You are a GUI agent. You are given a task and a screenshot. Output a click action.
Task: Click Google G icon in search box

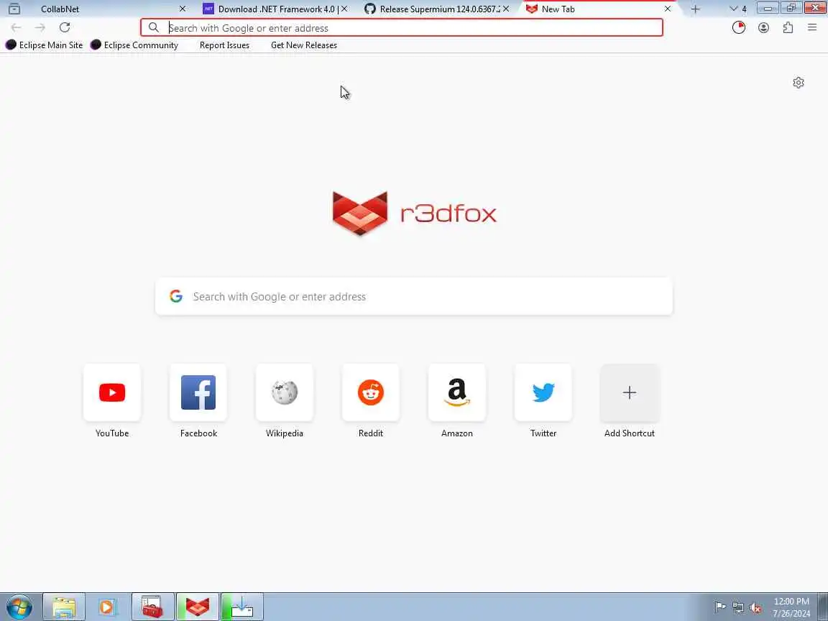[x=176, y=296]
